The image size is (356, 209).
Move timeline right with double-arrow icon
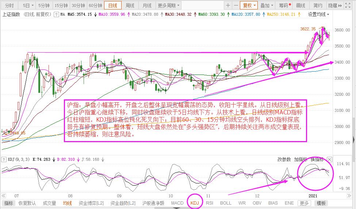coord(349,195)
